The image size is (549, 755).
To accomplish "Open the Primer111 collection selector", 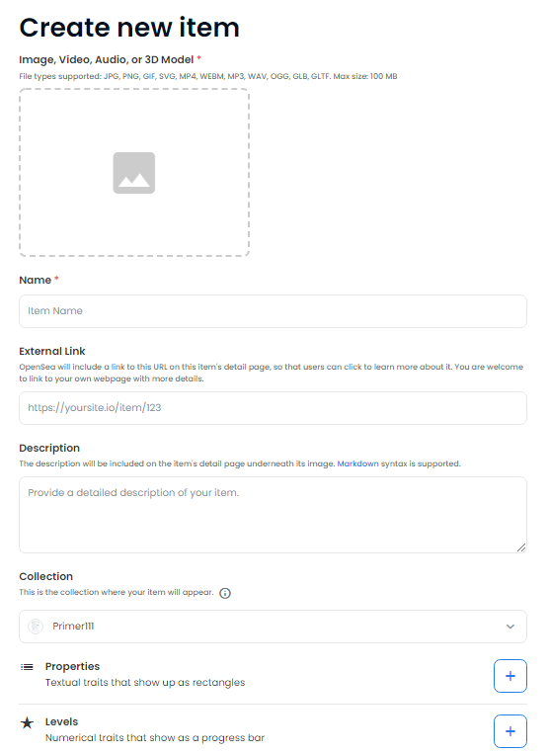I will [x=273, y=627].
